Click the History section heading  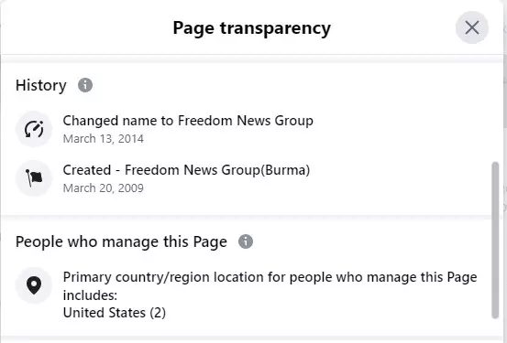tap(41, 85)
